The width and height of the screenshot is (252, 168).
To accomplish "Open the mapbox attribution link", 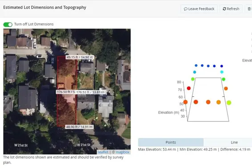I will pyautogui.click(x=122, y=152).
